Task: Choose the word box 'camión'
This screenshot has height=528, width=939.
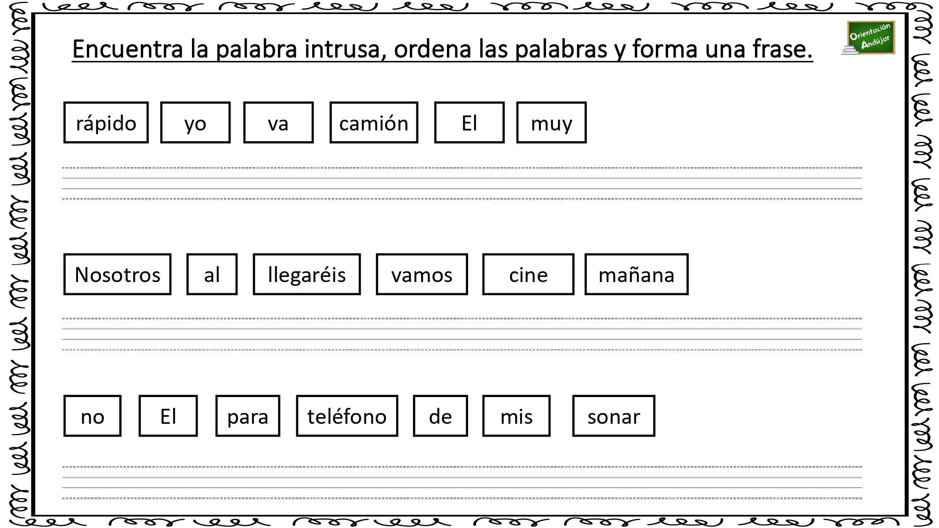Action: tap(374, 122)
